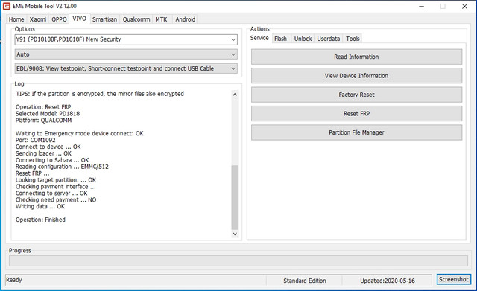Open the Unlock actions tab
The width and height of the screenshot is (477, 291).
coord(303,39)
